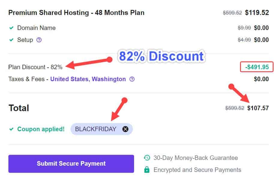The image size is (276, 177).
Task: Open the United States, Washington location link
Action: point(88,79)
